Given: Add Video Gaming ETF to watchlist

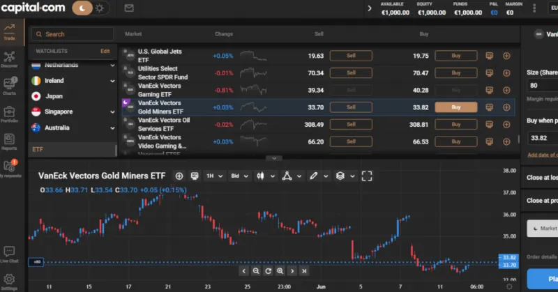Looking at the screenshot, I should point(506,141).
